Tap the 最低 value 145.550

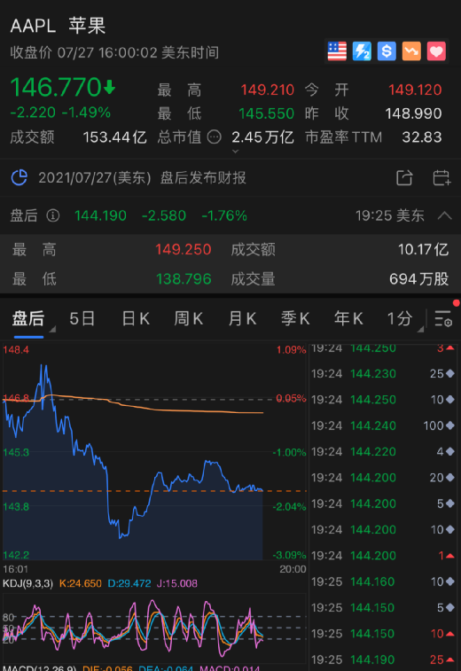click(266, 113)
